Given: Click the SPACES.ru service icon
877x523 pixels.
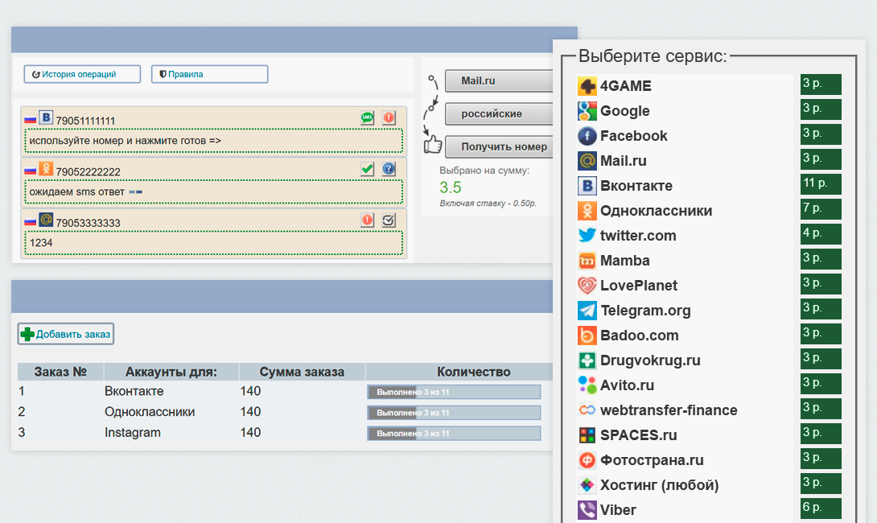Looking at the screenshot, I should (587, 435).
